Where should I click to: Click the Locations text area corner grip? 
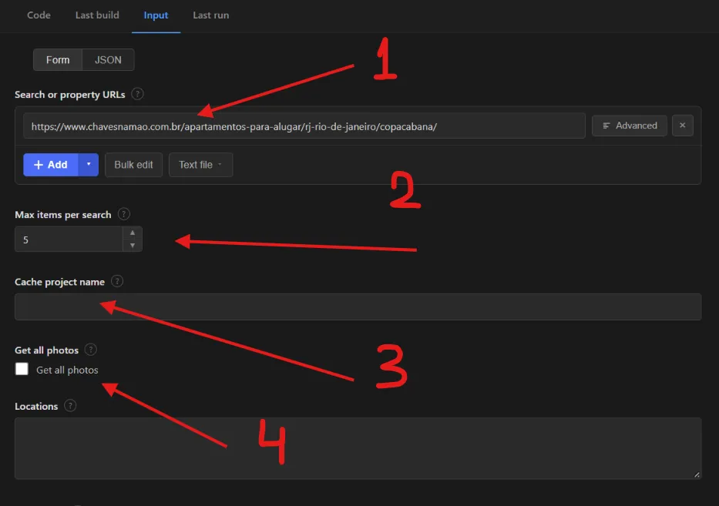coord(697,475)
